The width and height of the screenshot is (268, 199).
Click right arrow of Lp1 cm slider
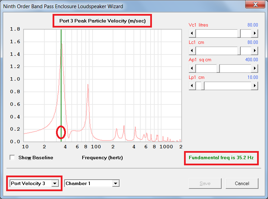point(254,86)
